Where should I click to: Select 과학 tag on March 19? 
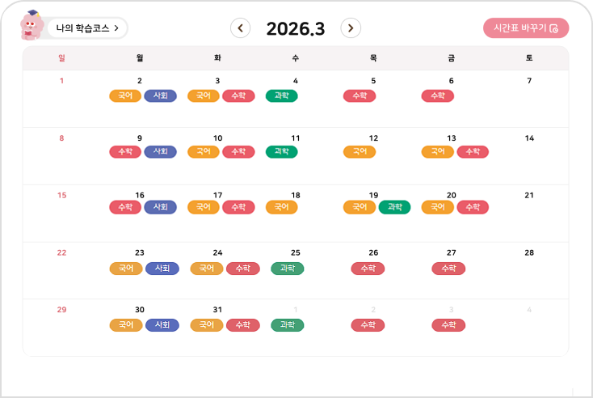point(394,207)
